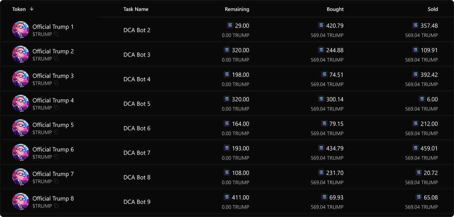The width and height of the screenshot is (454, 217).
Task: Copy address icon beside Official Trump 8 $TRUMP
Action: click(57, 206)
